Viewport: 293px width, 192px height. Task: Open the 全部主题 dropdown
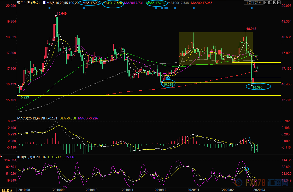point(254,2)
